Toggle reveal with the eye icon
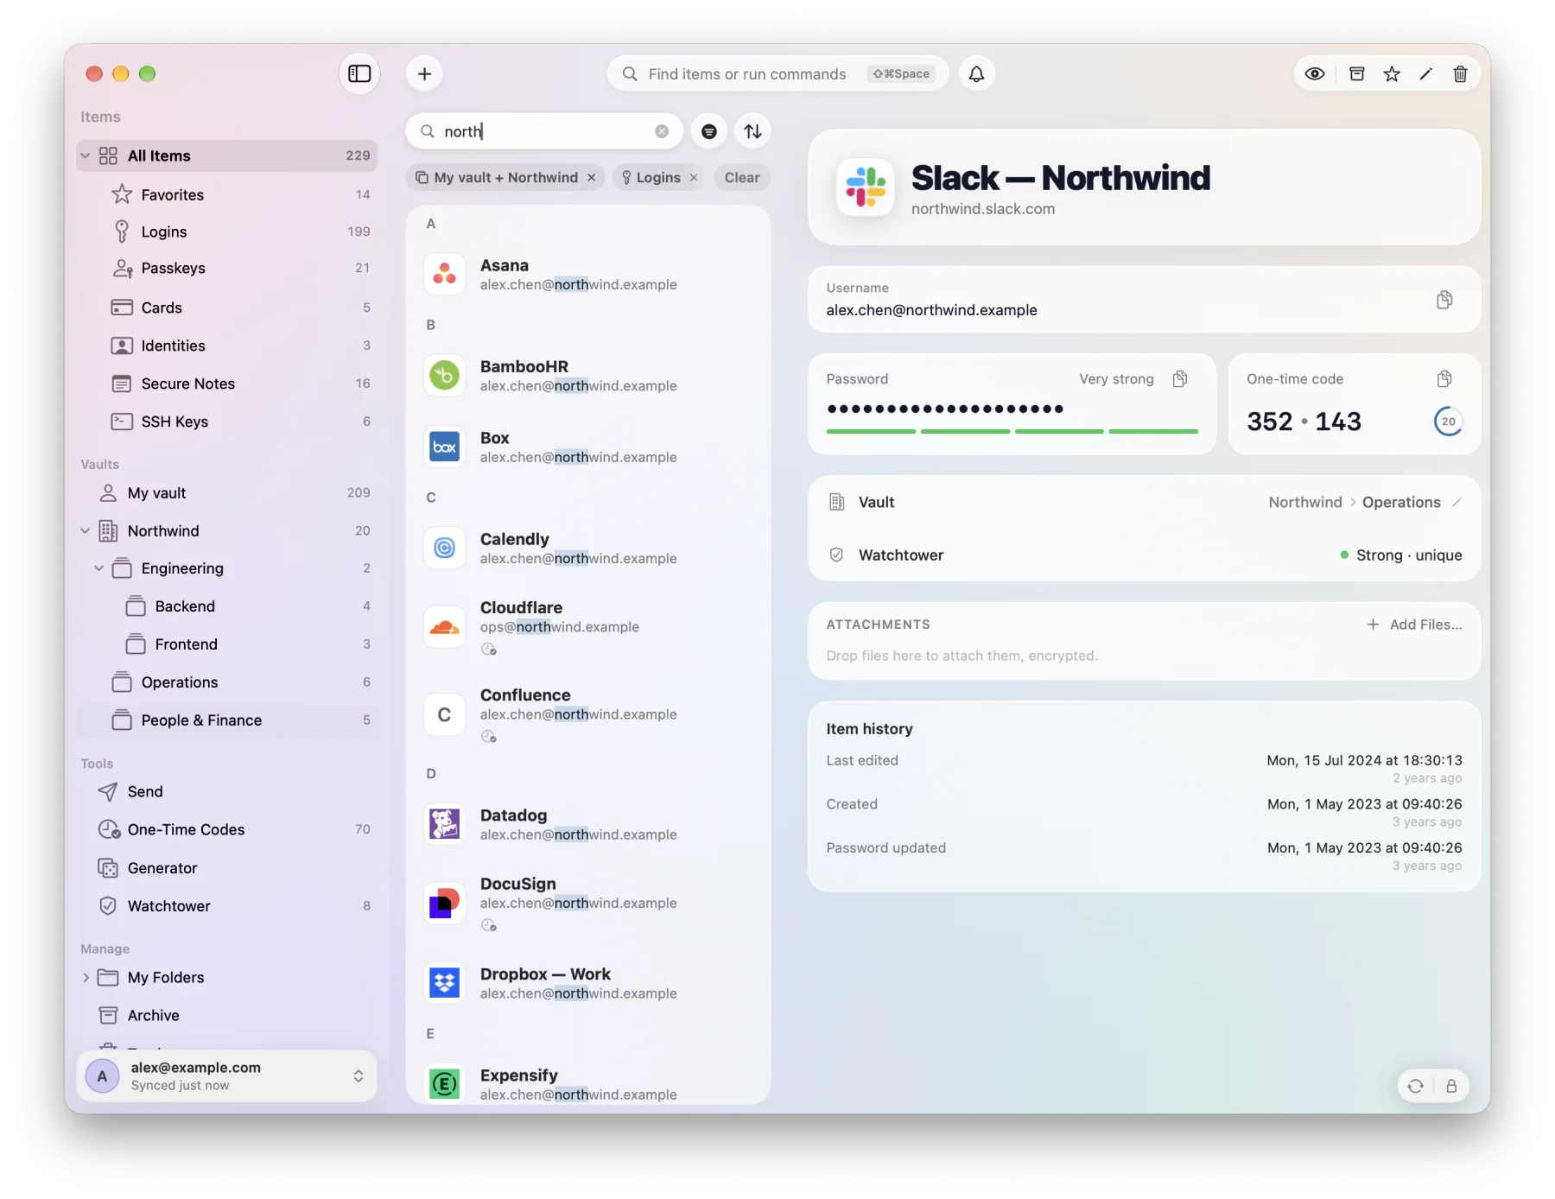This screenshot has height=1199, width=1555. click(1314, 73)
